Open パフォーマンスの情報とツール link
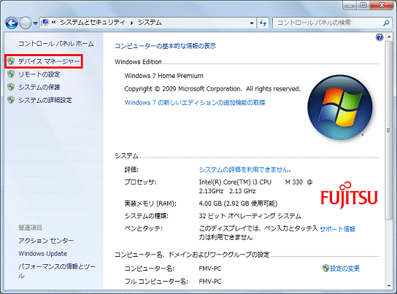This screenshot has width=397, height=294. click(x=57, y=271)
